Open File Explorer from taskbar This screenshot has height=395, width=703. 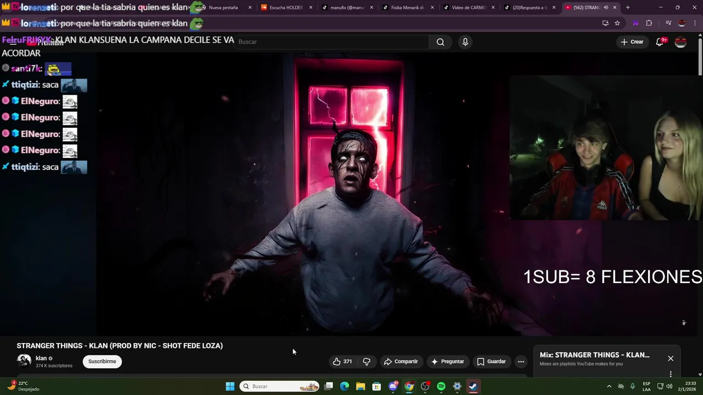(360, 386)
